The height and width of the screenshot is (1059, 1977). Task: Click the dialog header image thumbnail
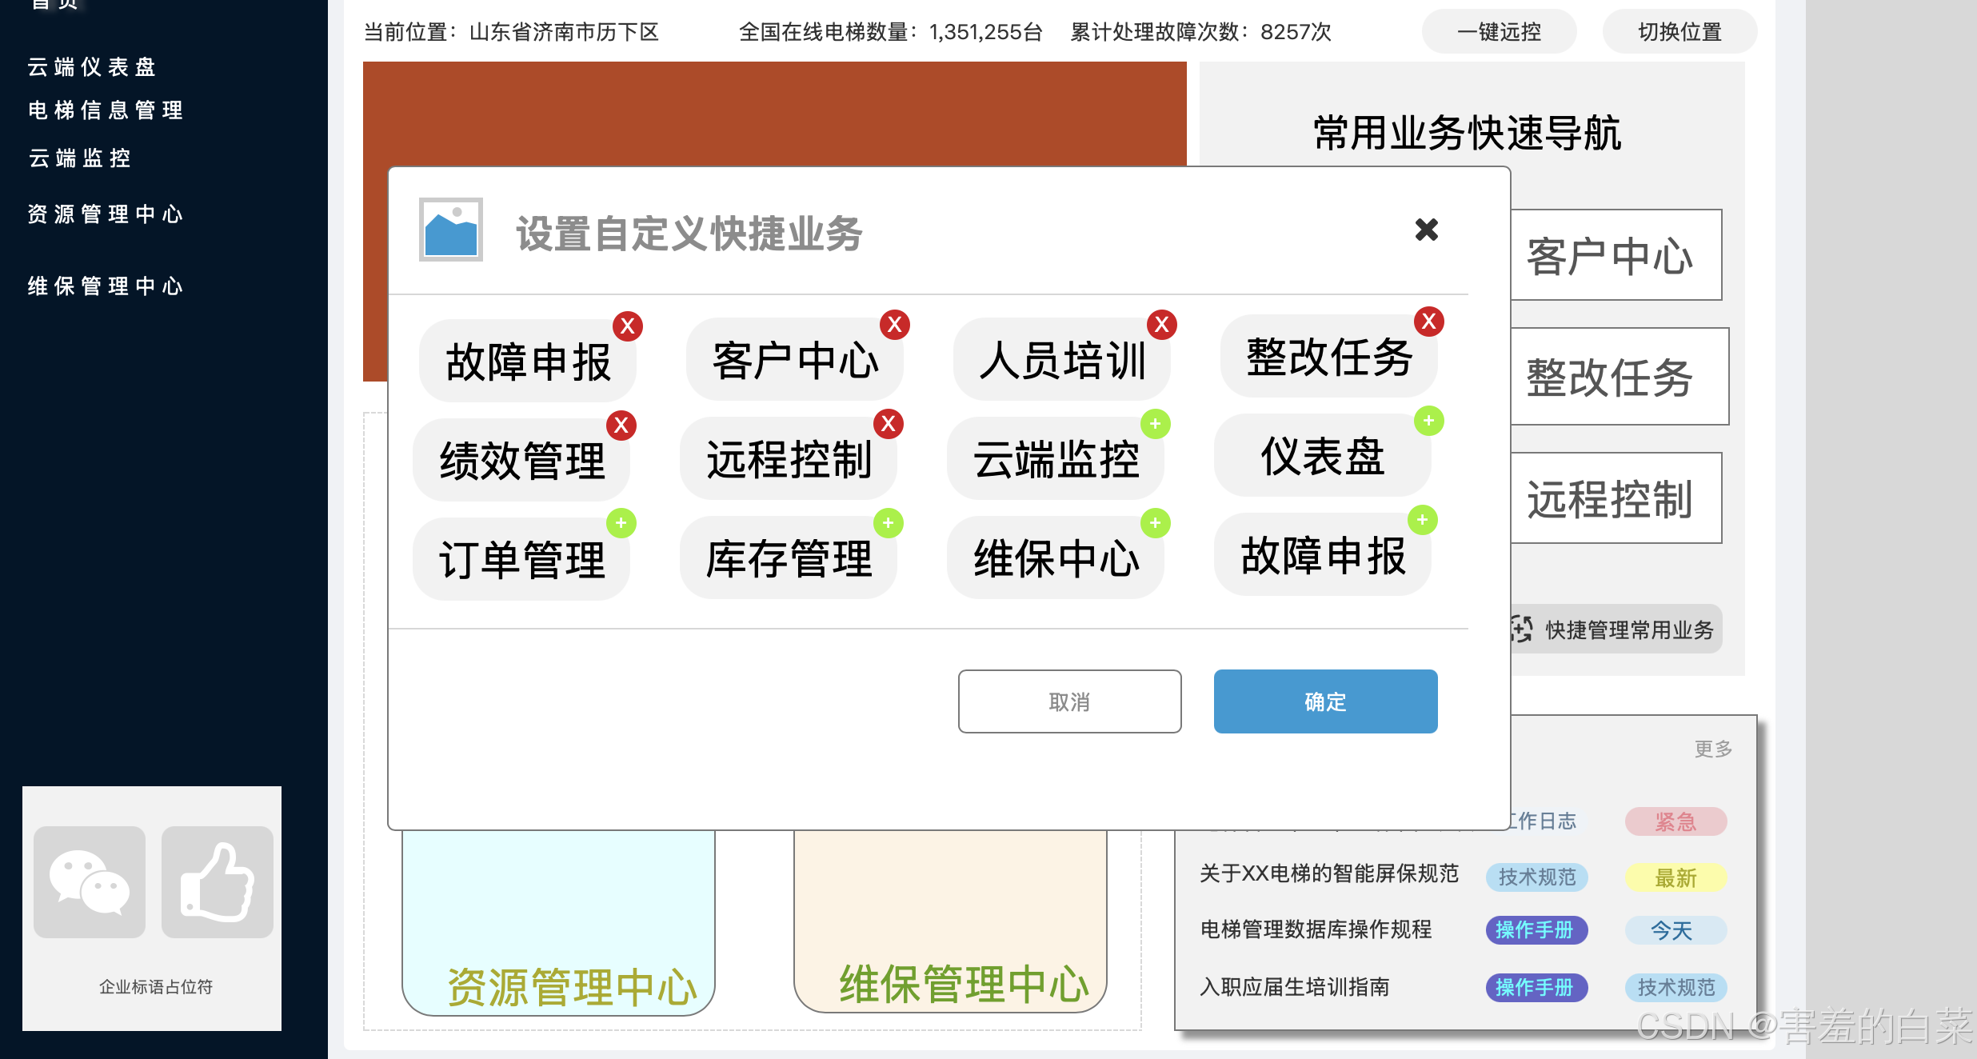(451, 230)
